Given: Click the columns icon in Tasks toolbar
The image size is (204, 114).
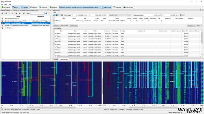Looking at the screenshot, I should pyautogui.click(x=62, y=15).
